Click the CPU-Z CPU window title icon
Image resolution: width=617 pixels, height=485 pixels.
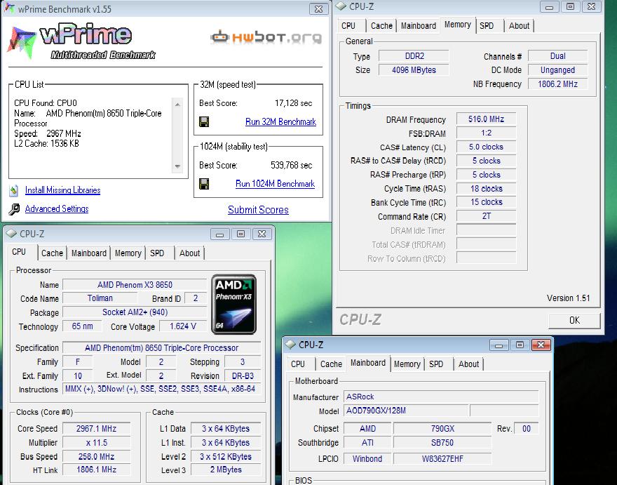(11, 234)
